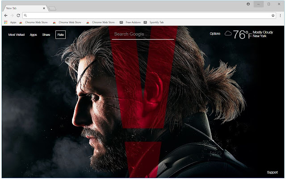Screen dimensions: 286x179
Task: Open the Apps grid in bookmarks bar
Action: (10, 22)
